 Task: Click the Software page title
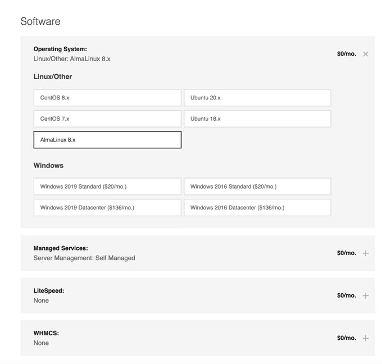pyautogui.click(x=40, y=21)
